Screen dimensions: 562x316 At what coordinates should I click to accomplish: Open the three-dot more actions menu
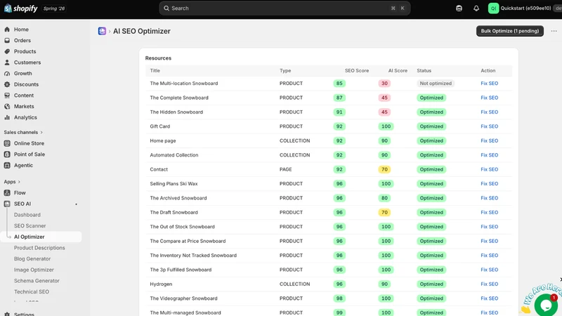pos(554,31)
